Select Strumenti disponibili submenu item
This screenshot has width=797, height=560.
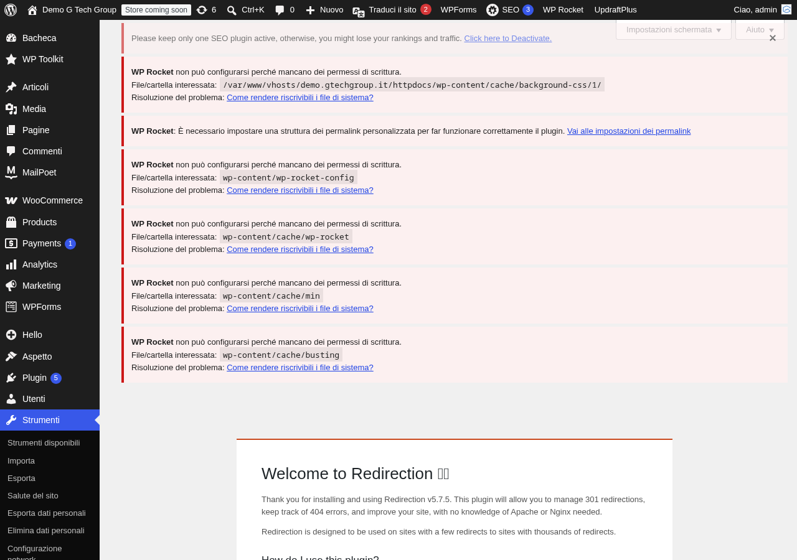click(44, 443)
